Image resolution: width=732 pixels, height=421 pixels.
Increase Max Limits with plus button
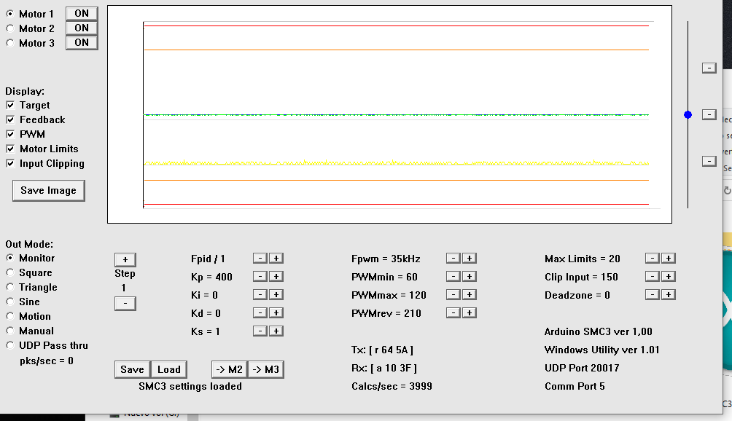[668, 259]
